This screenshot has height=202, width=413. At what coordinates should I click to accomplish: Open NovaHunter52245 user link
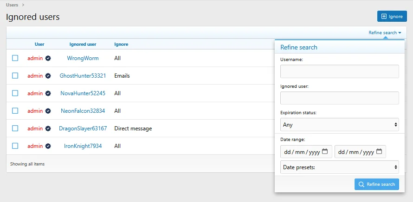click(x=83, y=93)
